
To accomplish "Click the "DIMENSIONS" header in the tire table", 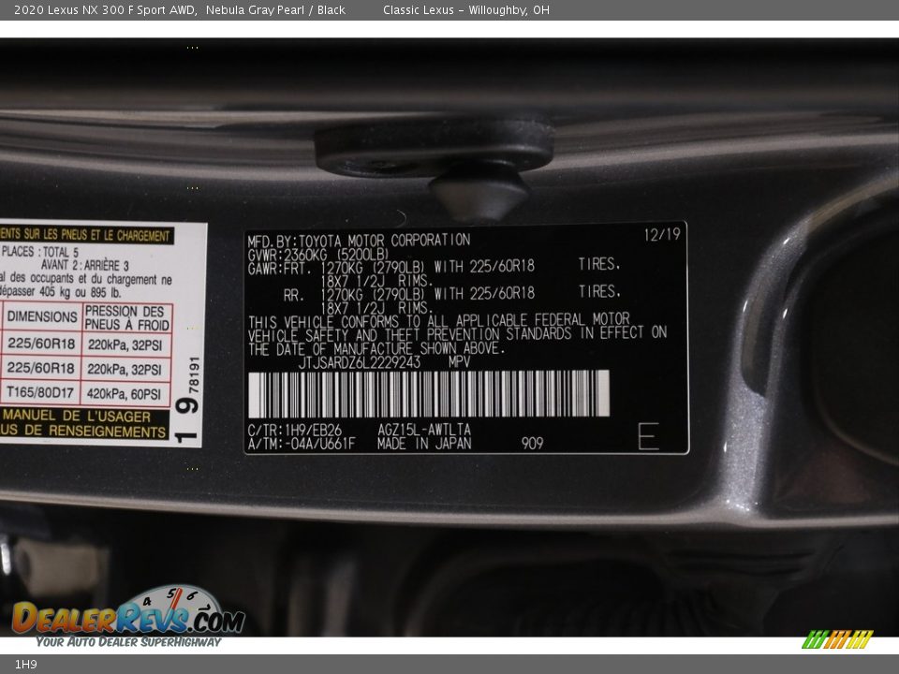I will (42, 317).
